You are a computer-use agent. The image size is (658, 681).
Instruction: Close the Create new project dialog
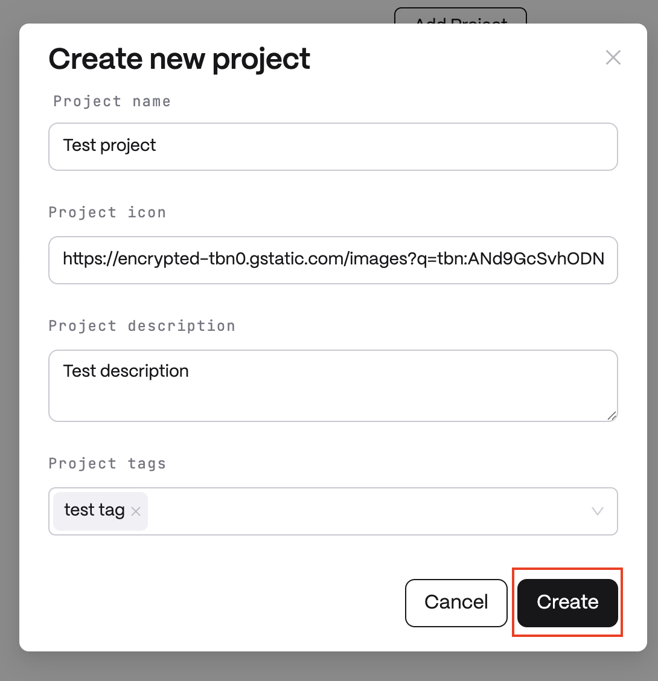[613, 58]
